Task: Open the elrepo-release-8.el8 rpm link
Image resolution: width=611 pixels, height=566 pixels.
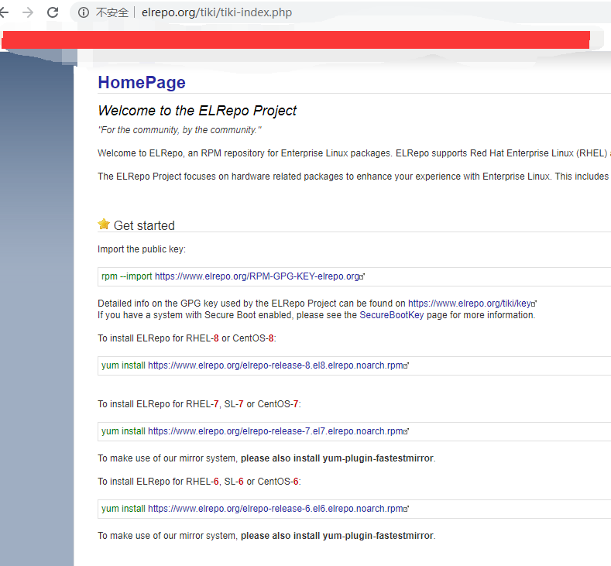Action: (276, 365)
